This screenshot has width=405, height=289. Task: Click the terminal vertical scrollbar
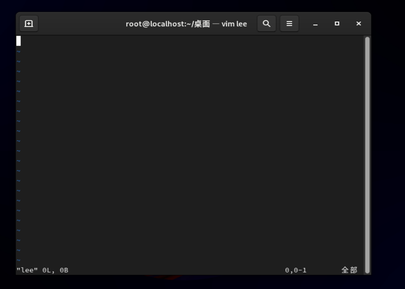(x=367, y=155)
